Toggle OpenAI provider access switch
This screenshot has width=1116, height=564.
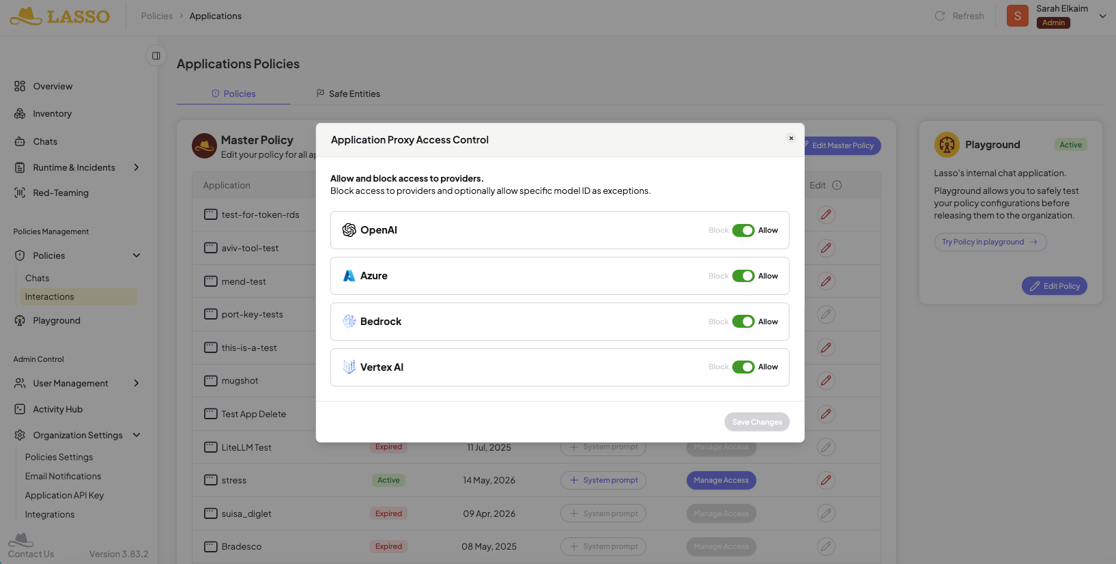click(743, 230)
